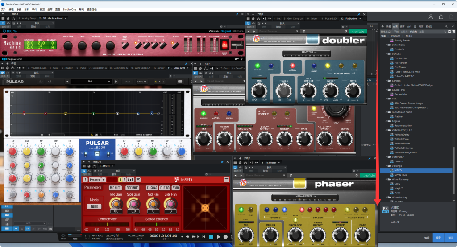Click transport stop button
Screen dimensions: 457x247
point(211,237)
